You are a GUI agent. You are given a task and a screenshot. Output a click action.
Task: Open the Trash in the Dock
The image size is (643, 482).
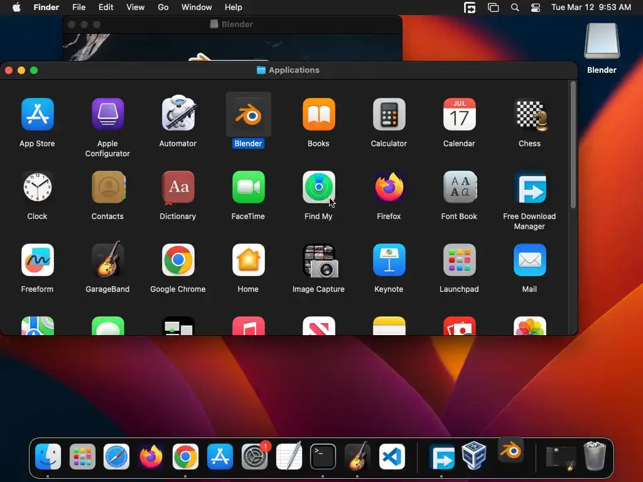tap(595, 456)
